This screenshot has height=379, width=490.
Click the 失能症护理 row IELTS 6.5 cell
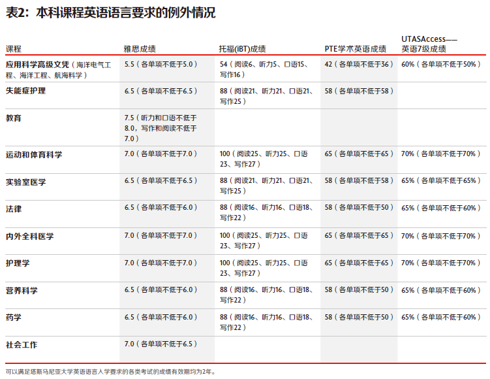[161, 91]
